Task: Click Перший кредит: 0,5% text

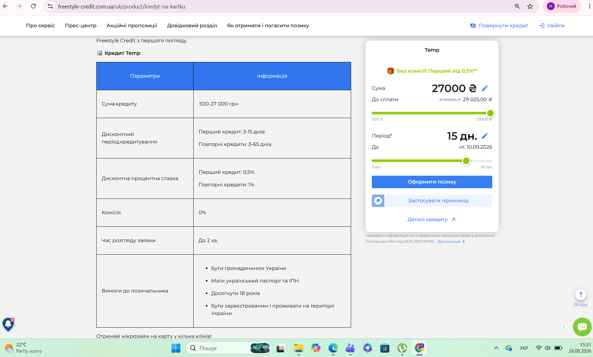Action: (x=227, y=172)
